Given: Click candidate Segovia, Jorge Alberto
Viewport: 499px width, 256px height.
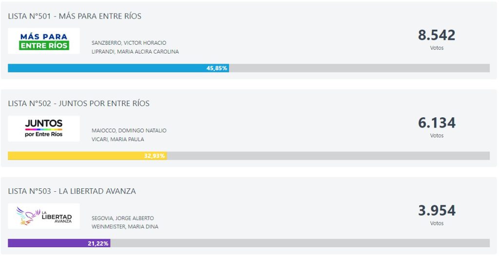Looking at the screenshot, I should coord(122,218).
